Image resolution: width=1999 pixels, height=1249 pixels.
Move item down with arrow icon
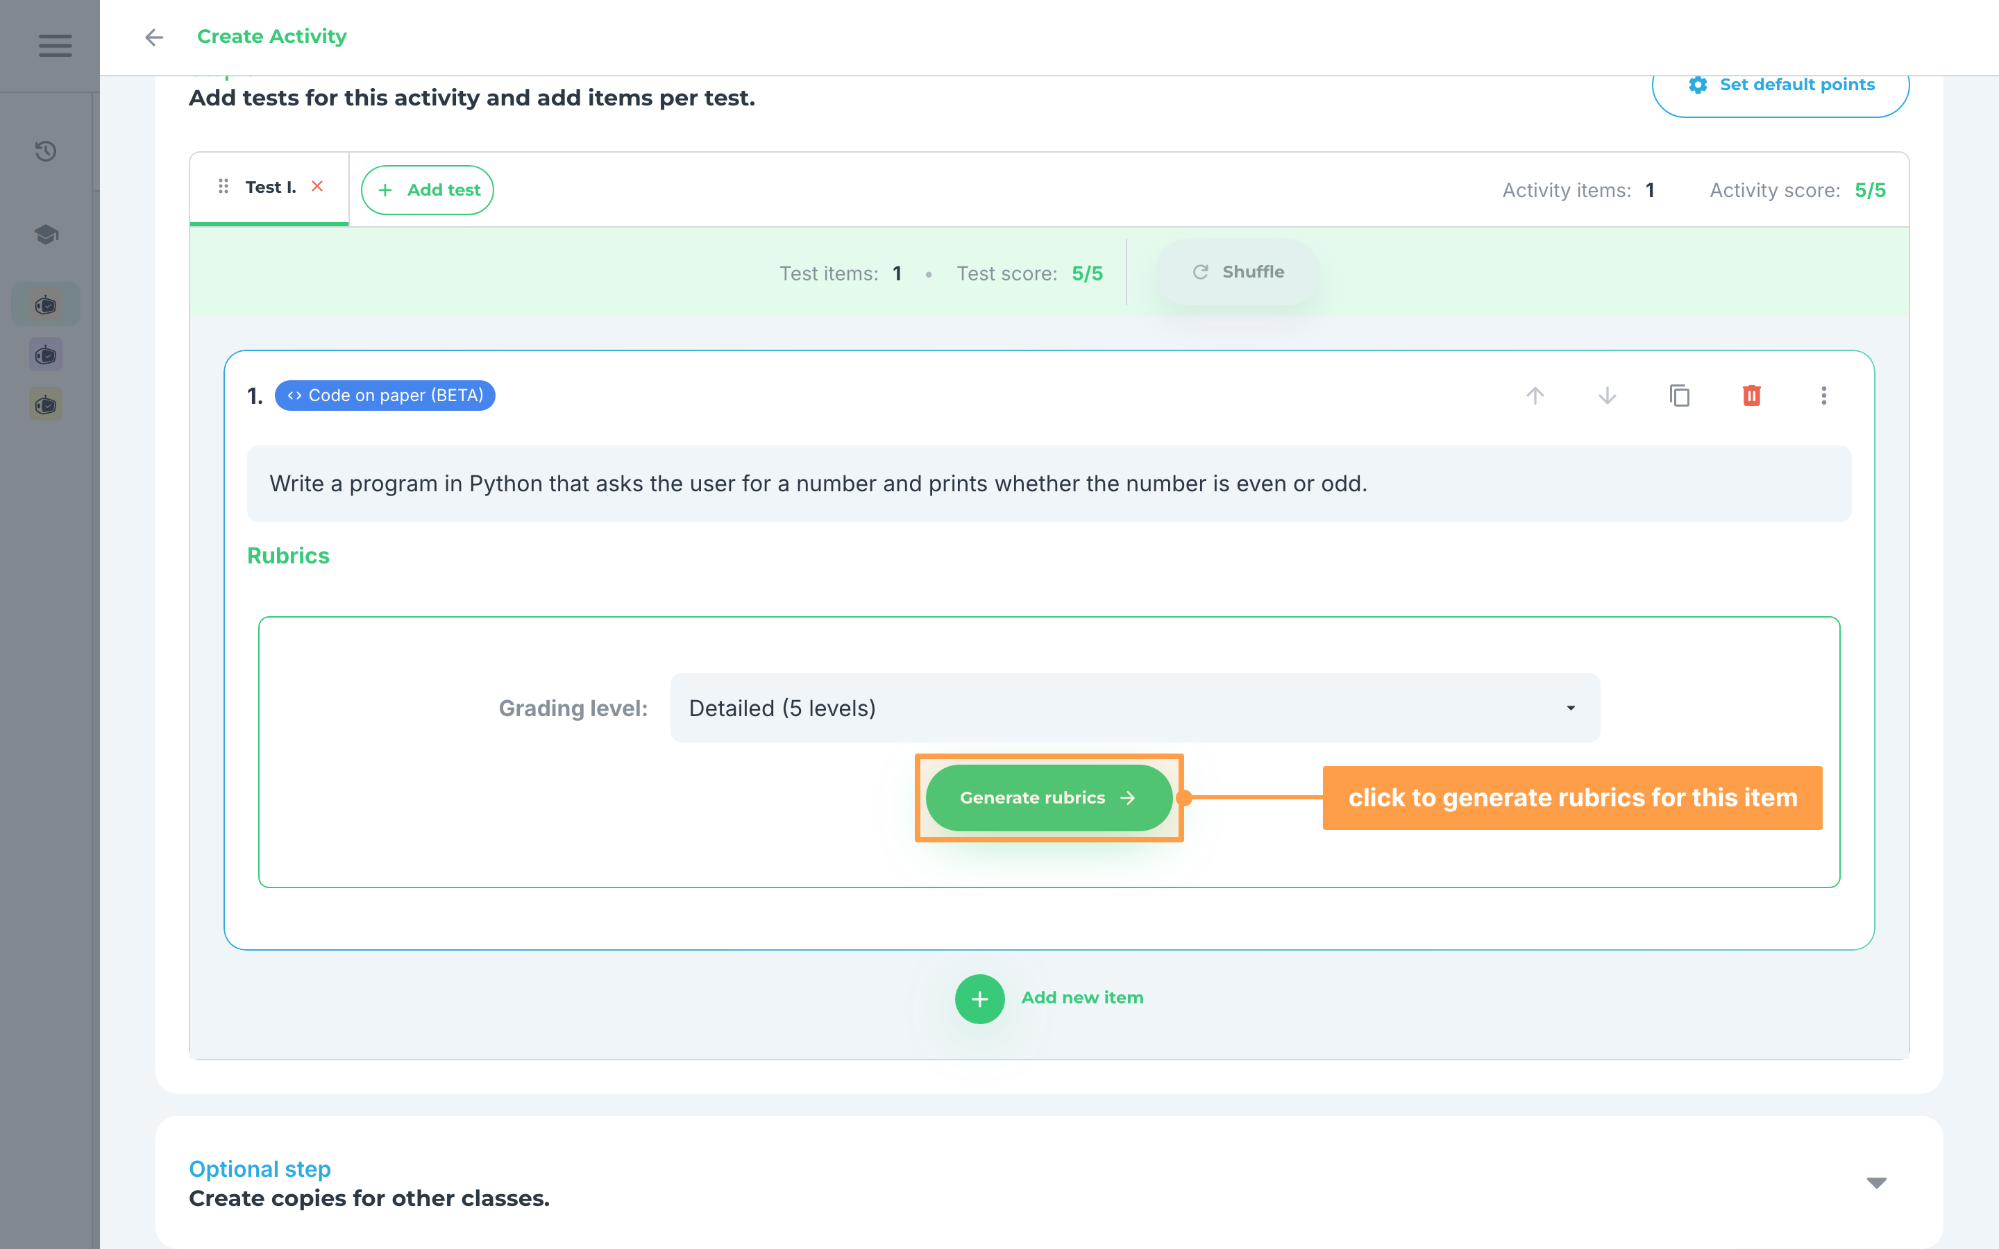[x=1608, y=396]
